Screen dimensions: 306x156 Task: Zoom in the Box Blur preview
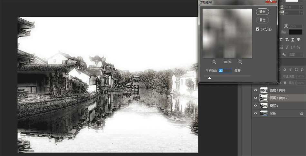point(240,62)
